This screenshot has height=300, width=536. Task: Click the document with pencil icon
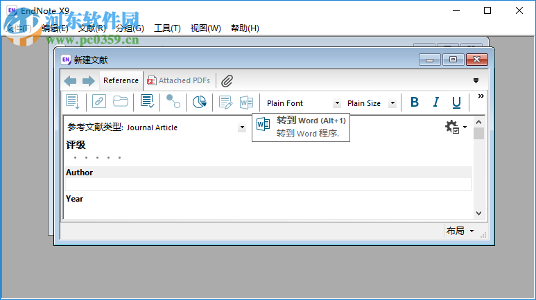coord(225,102)
